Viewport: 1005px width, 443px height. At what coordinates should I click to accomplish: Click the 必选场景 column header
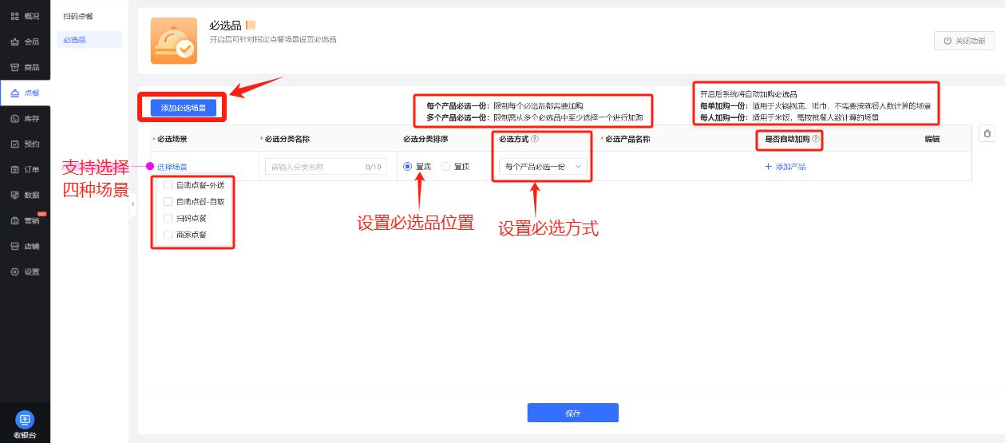172,139
